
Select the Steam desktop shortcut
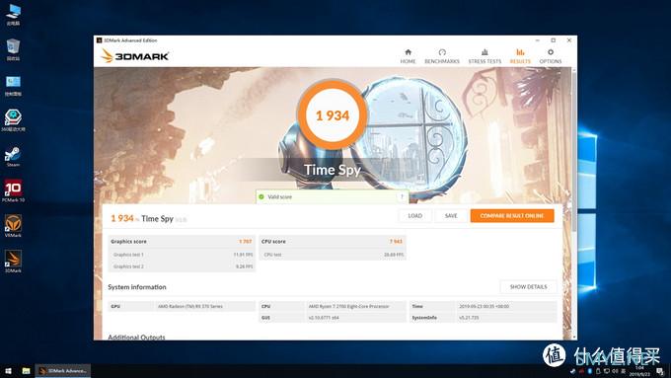(13, 157)
